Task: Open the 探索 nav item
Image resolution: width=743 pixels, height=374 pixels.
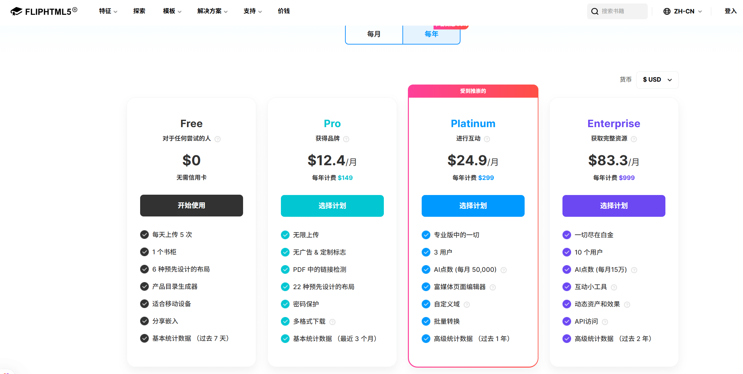Action: coord(139,11)
